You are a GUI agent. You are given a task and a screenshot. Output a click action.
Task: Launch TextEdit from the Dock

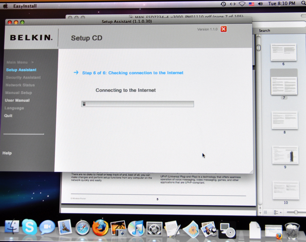click(x=172, y=229)
